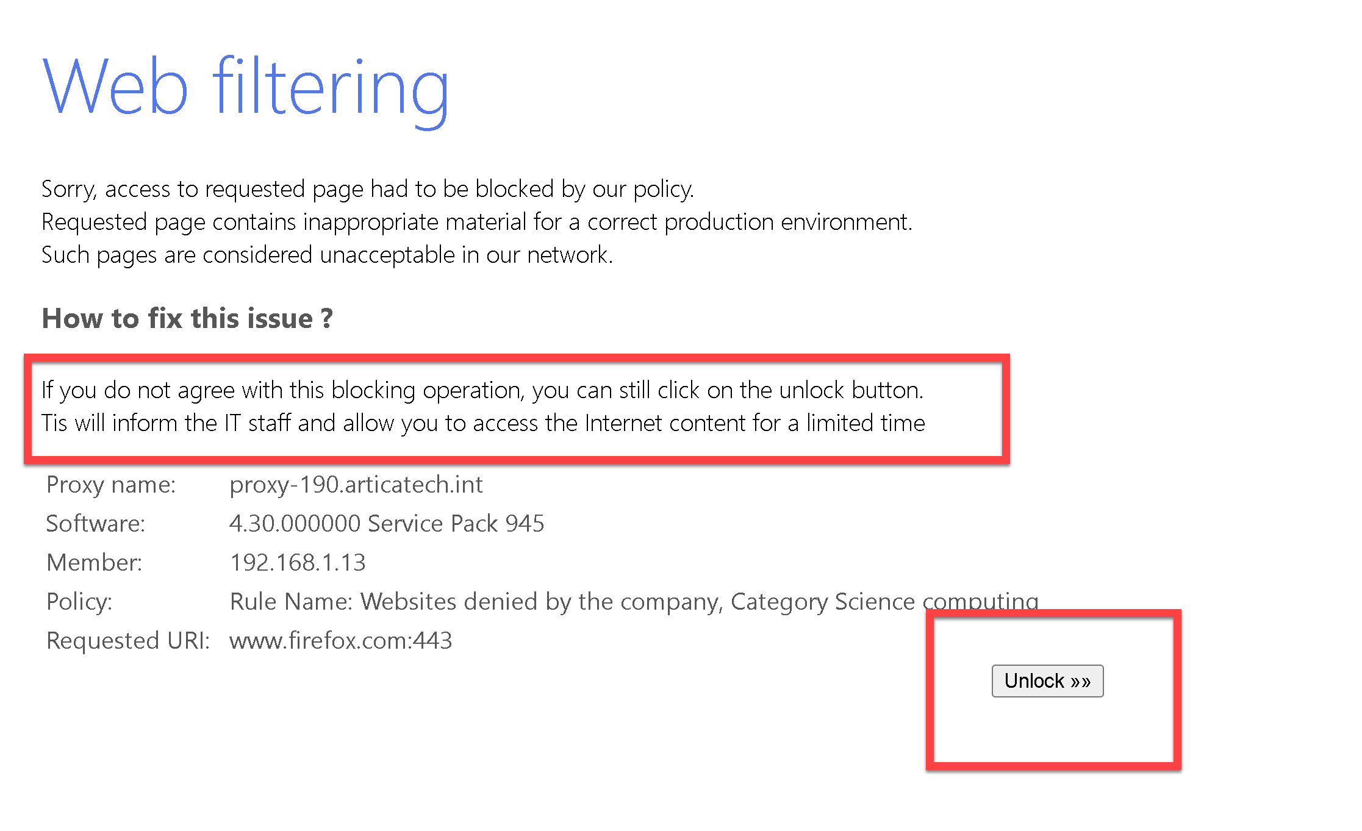Select the www.firefox.com:443 requested URI
Screen dimensions: 1362x831
(x=340, y=641)
